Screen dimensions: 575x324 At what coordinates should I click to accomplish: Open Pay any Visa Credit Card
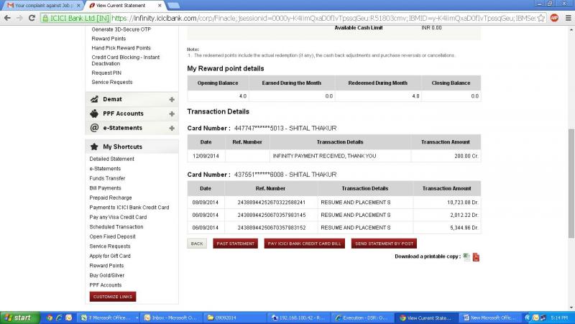118,217
